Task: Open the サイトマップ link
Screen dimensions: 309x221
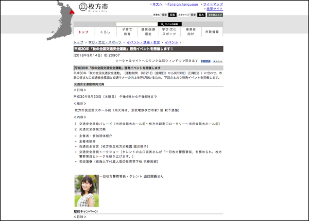Action: (x=212, y=4)
